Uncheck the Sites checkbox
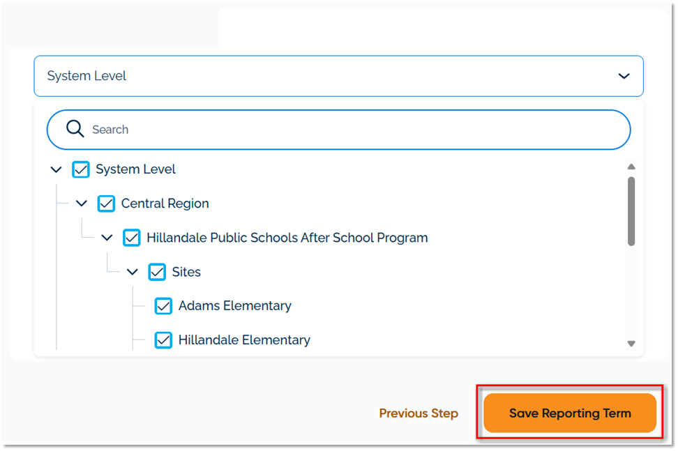 157,272
